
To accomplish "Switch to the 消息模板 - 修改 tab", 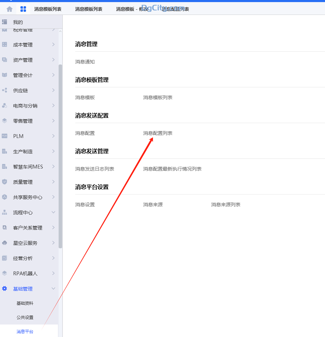I will (129, 9).
